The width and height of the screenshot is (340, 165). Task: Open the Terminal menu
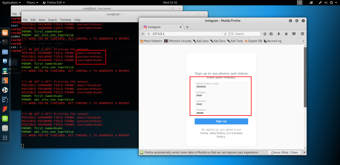tap(65, 20)
